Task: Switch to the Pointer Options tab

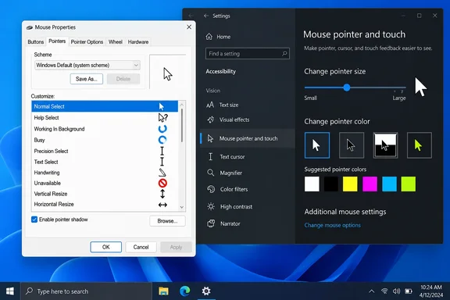Action: (x=87, y=42)
